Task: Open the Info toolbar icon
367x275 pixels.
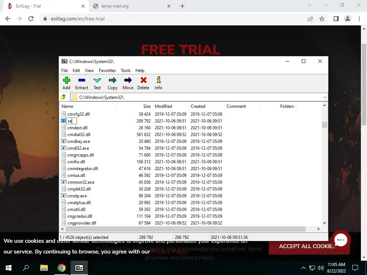Action: pos(158,80)
